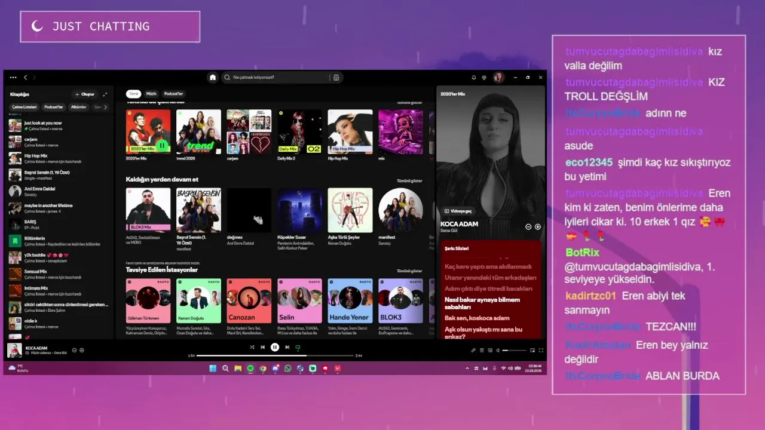The image size is (765, 430).
Task: Click the Oluştur create button
Action: pyautogui.click(x=84, y=94)
